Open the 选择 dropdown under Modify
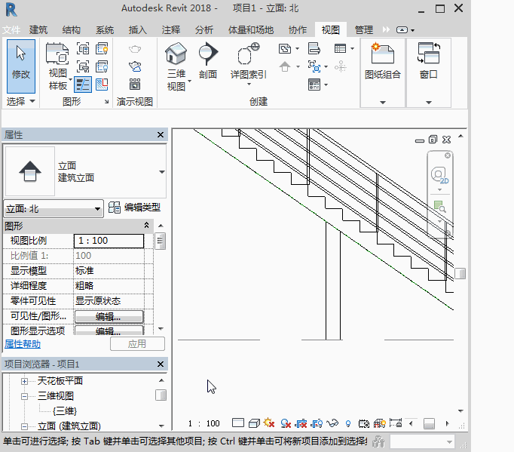The image size is (514, 452). (x=21, y=101)
